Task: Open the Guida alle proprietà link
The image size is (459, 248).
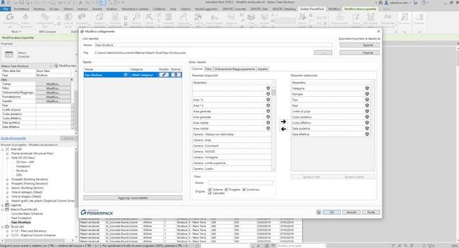Action: click(x=13, y=138)
